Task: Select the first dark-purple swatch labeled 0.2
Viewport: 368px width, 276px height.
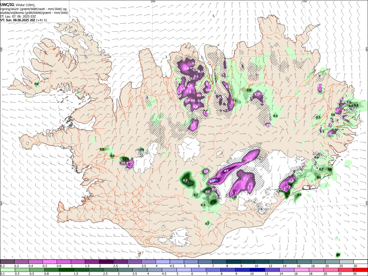Action: [7, 262]
